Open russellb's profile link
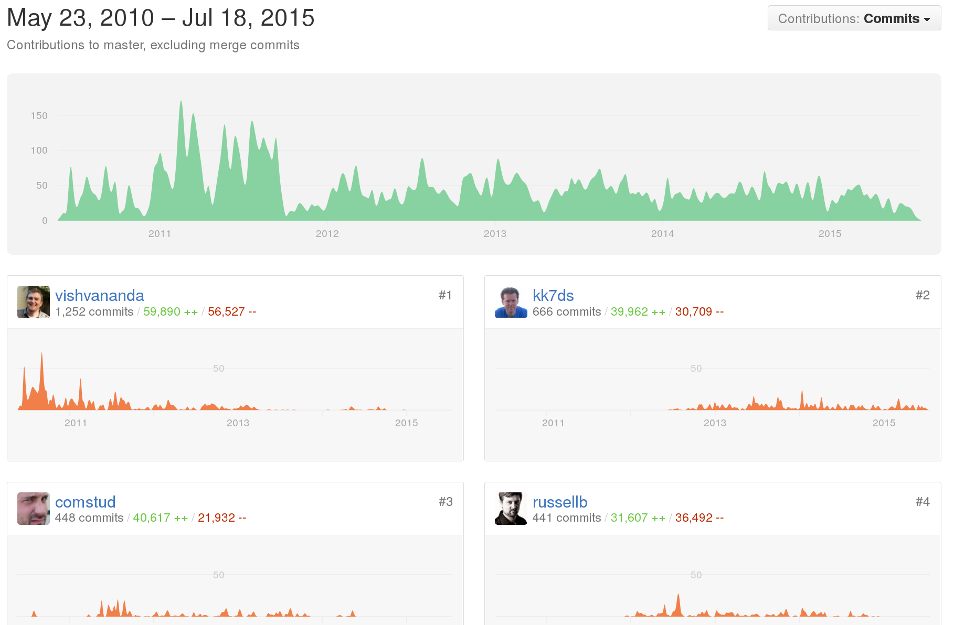The height and width of the screenshot is (625, 954). 559,502
